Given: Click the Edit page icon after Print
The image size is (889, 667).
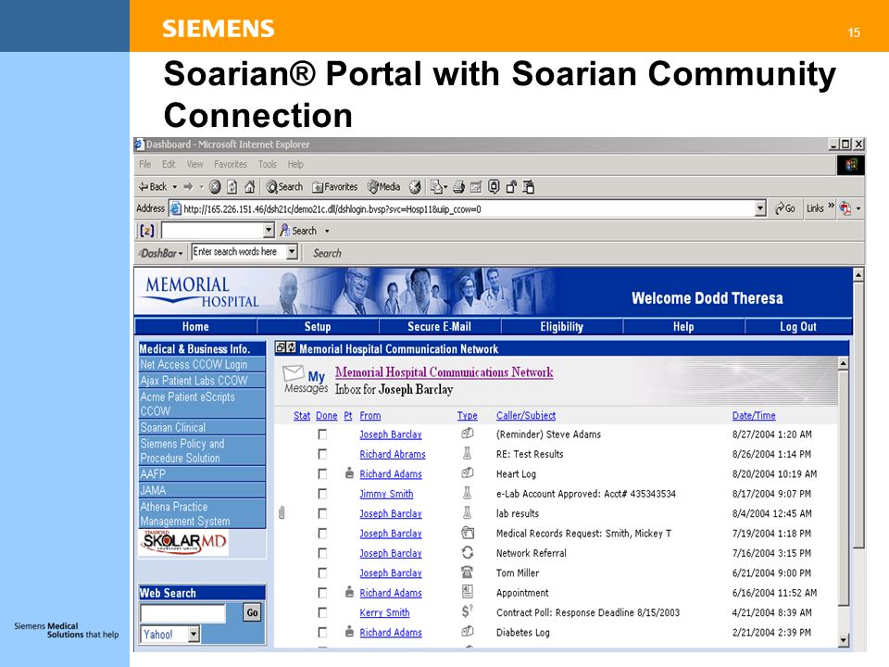Looking at the screenshot, I should (476, 186).
